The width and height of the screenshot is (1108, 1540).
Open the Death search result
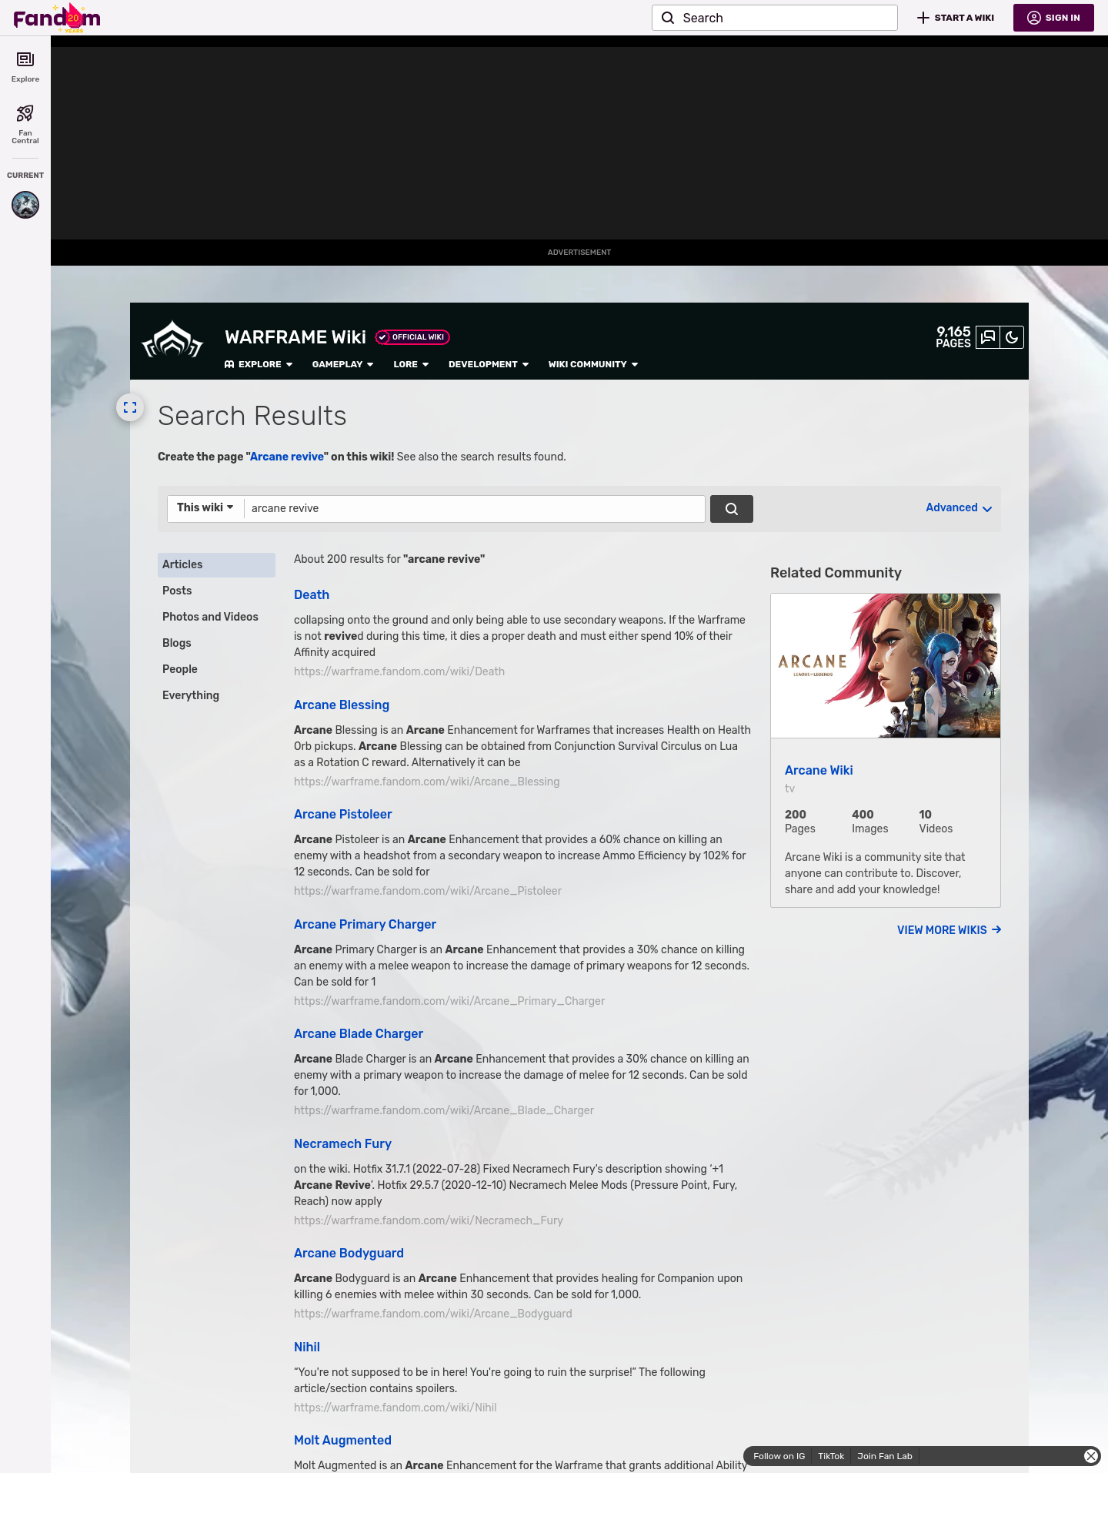pyautogui.click(x=312, y=594)
